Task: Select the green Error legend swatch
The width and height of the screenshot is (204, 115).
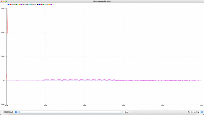Action: pyautogui.click(x=44, y=4)
